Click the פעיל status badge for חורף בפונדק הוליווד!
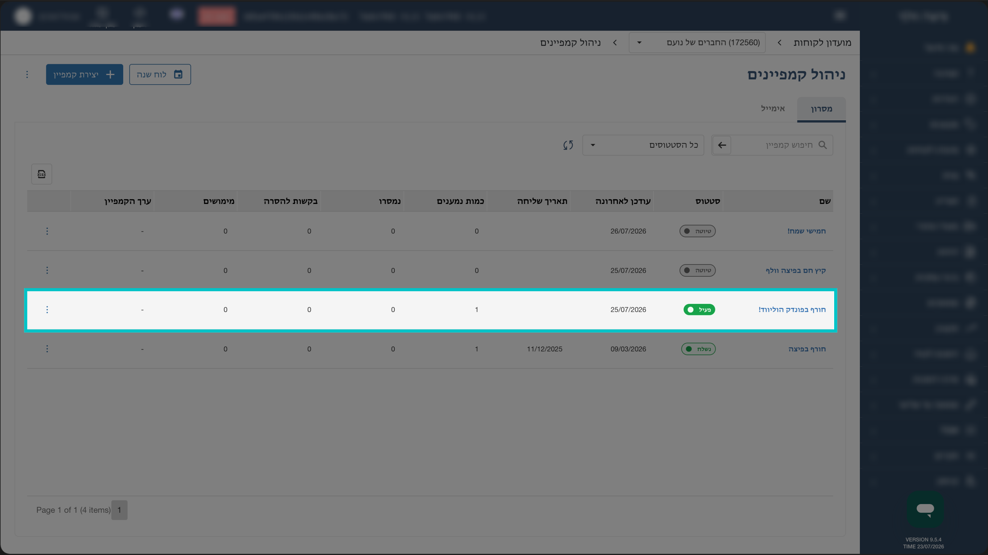The height and width of the screenshot is (555, 988). [699, 309]
